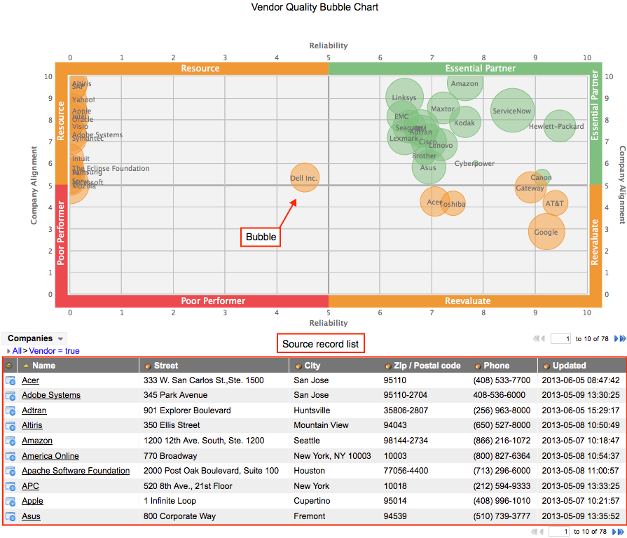Click Zip / Postal code column icon
Viewport: 627px width, 538px height.
388,366
